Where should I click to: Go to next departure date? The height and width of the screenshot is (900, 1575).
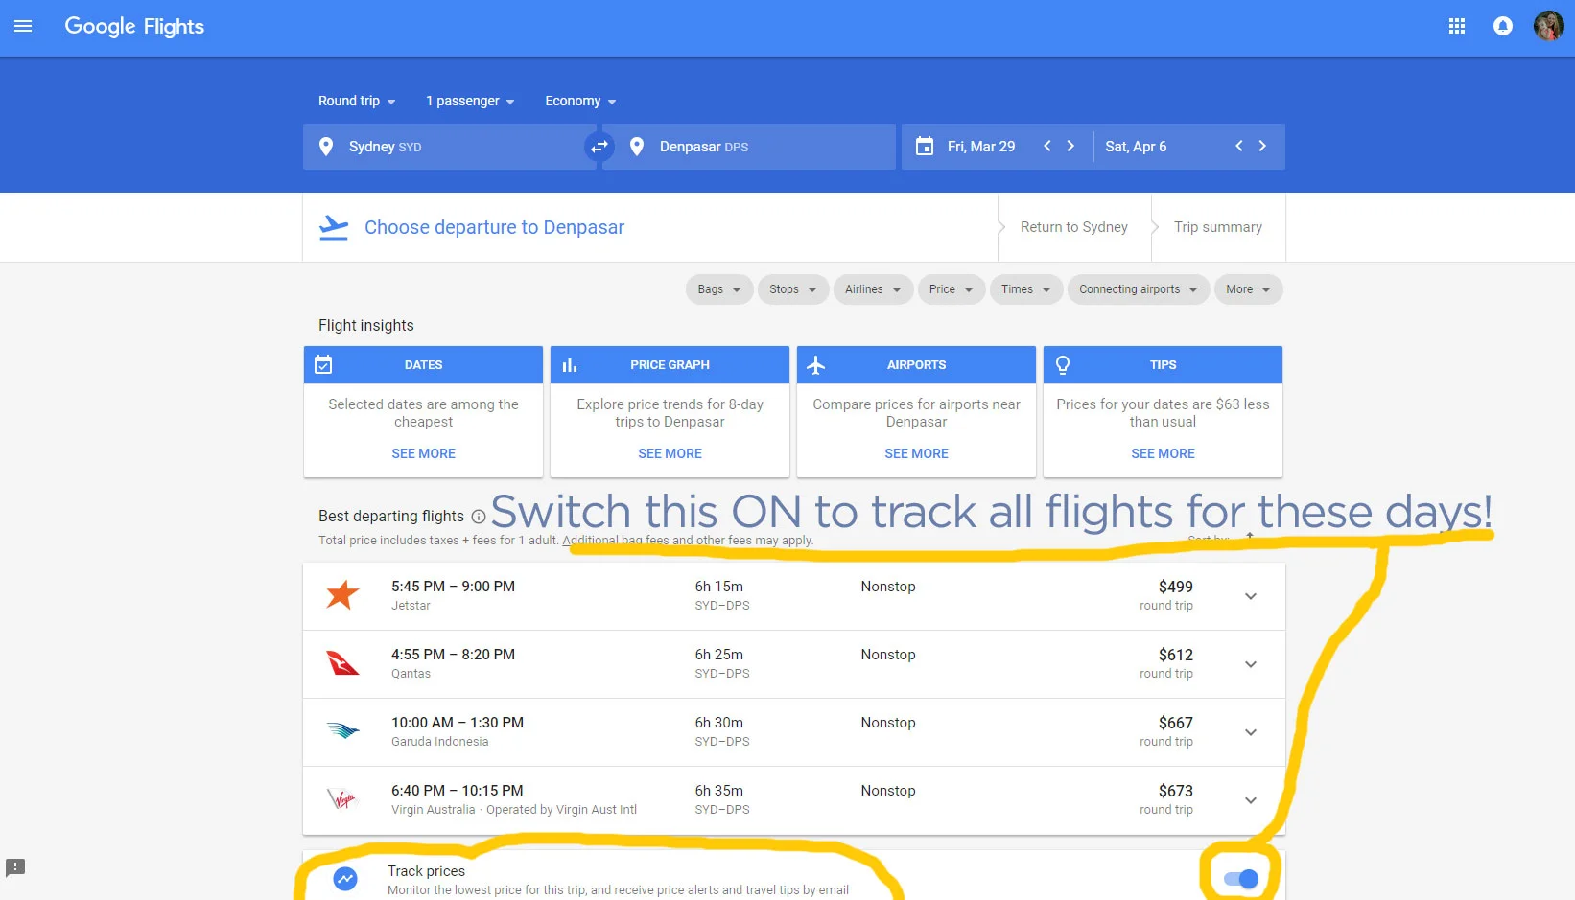coord(1070,146)
